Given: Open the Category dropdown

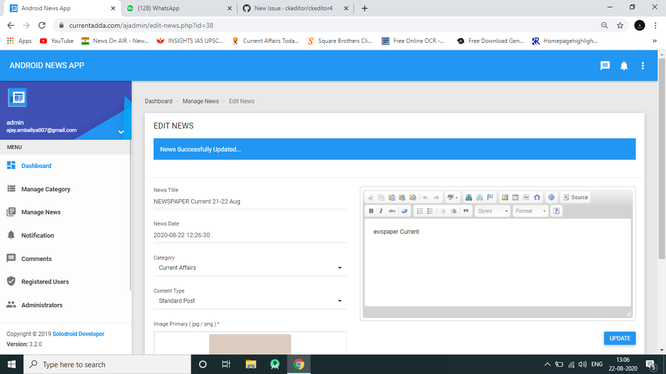Looking at the screenshot, I should coord(339,267).
